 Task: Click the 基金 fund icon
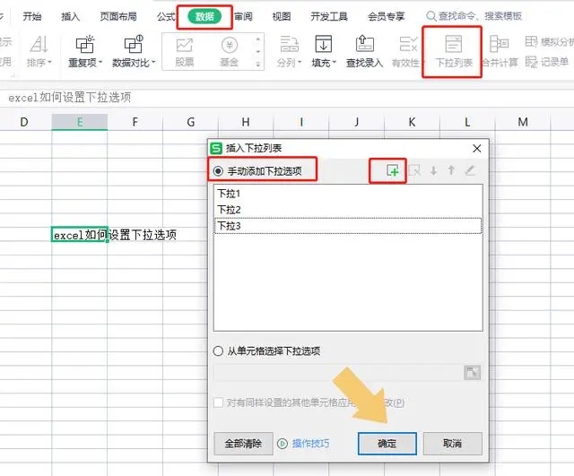point(230,51)
